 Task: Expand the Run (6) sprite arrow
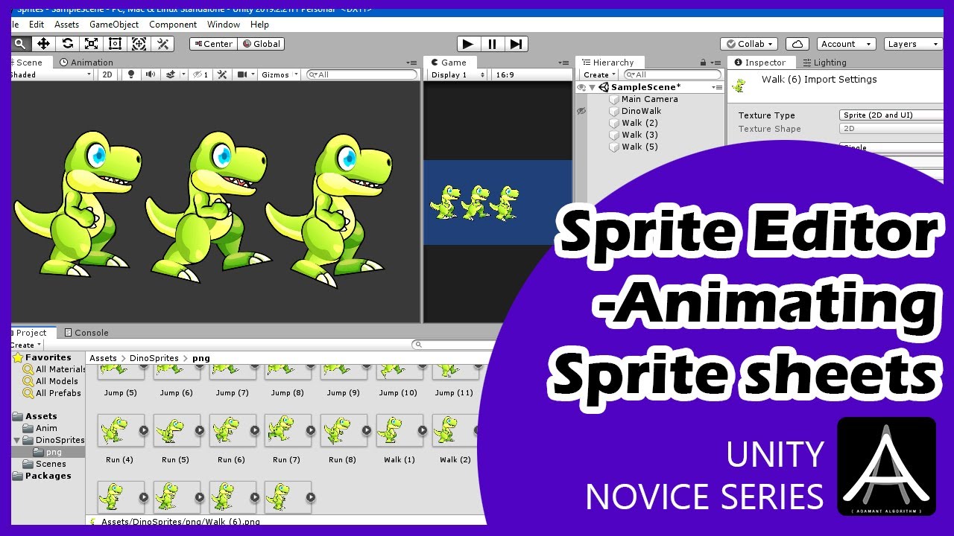(x=255, y=430)
